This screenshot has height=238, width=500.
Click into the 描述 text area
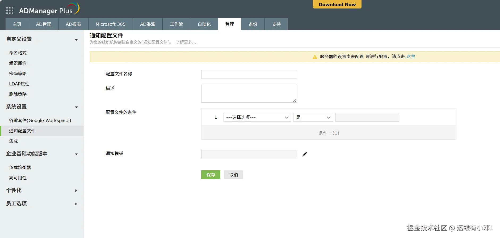(x=249, y=94)
